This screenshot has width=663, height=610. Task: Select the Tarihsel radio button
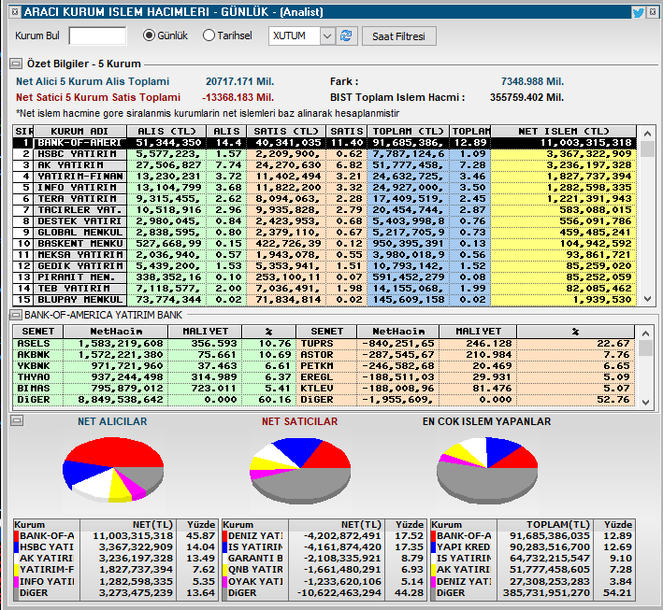[x=209, y=35]
